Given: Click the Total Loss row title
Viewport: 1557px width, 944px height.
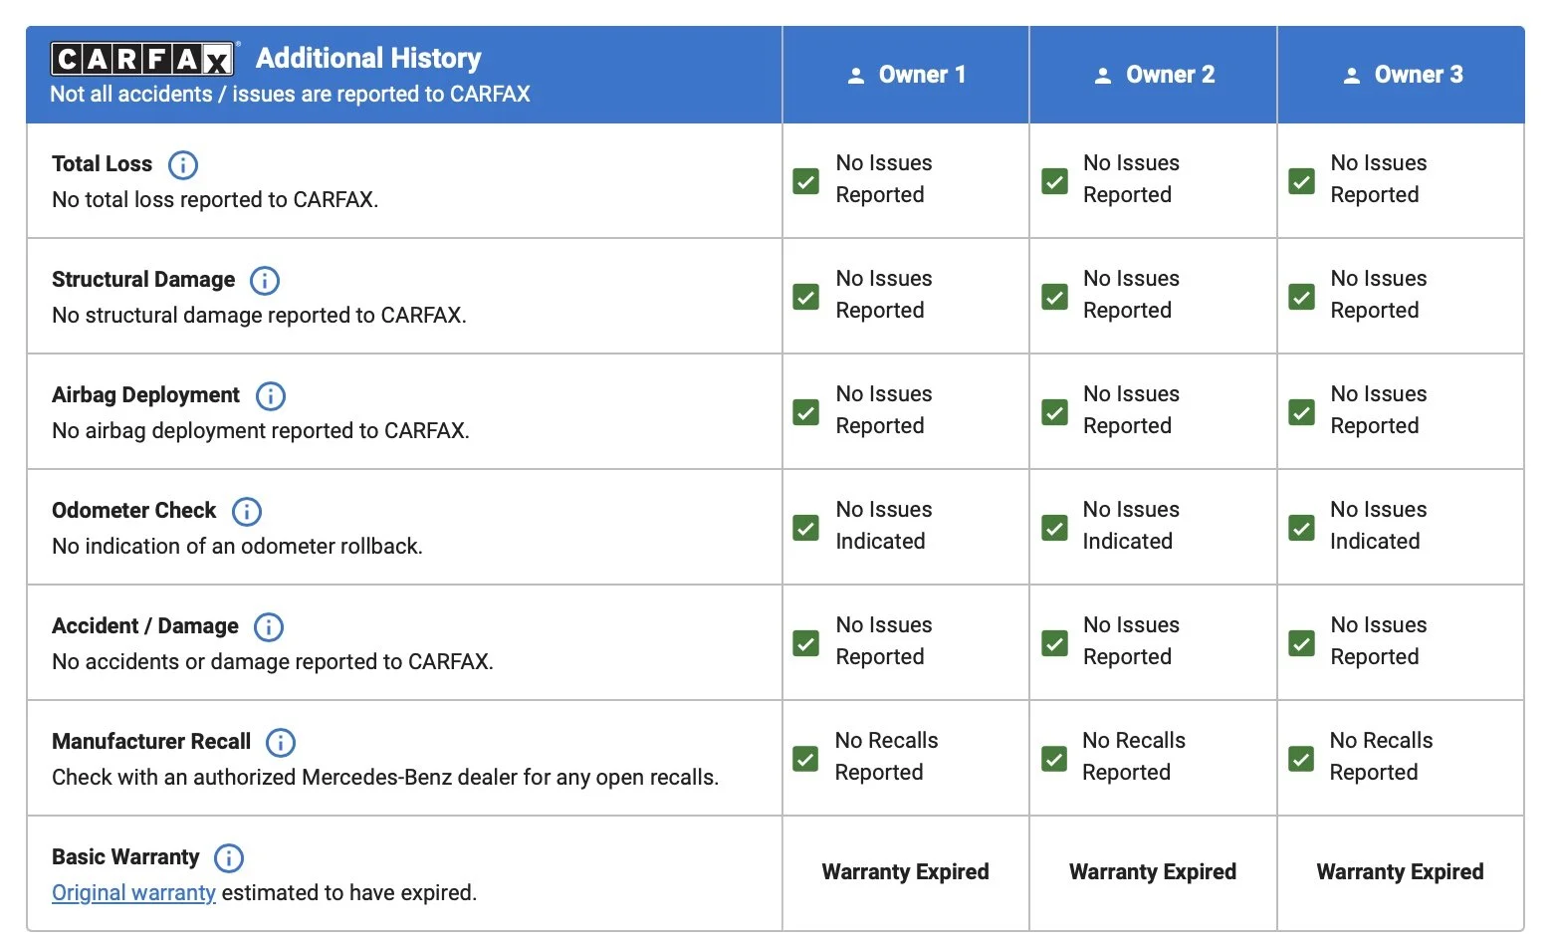Looking at the screenshot, I should tap(102, 164).
